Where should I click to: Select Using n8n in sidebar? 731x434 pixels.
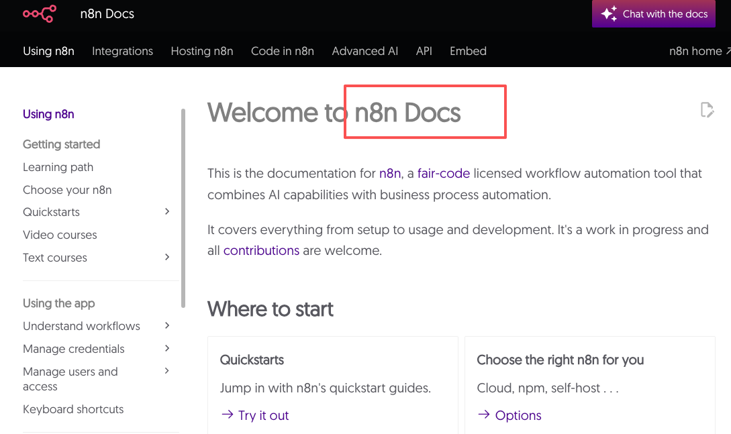(x=48, y=114)
